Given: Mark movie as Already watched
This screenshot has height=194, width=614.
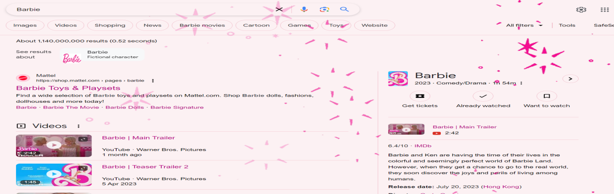Looking at the screenshot, I should (x=483, y=96).
